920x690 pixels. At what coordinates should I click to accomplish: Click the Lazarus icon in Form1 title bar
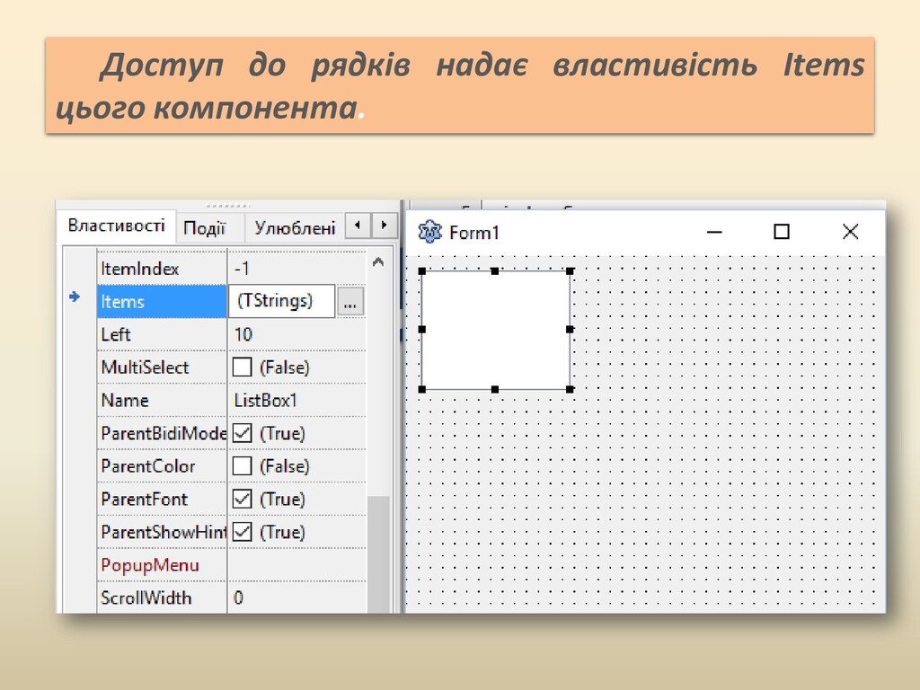430,232
